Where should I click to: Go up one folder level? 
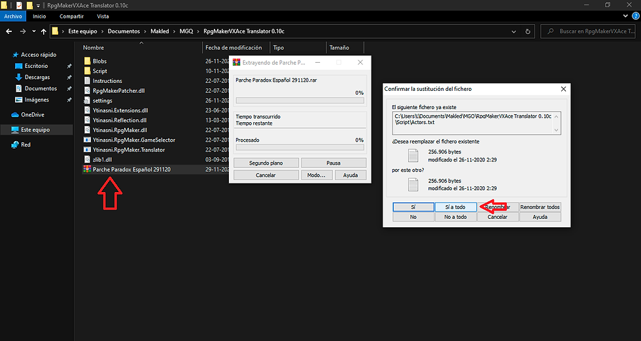click(43, 31)
